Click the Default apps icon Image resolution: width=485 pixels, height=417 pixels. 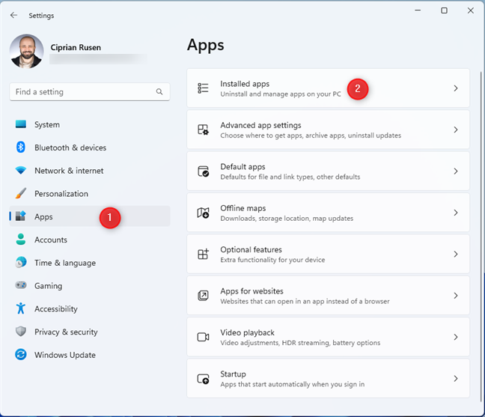pyautogui.click(x=204, y=171)
